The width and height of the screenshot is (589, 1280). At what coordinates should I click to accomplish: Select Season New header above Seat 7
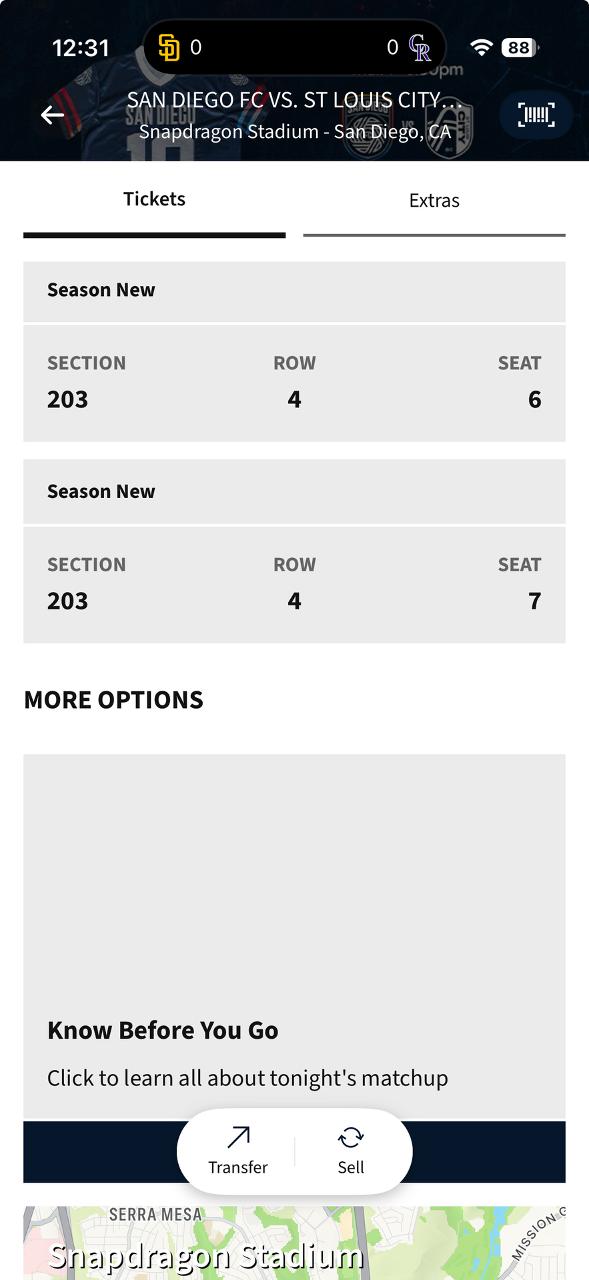294,492
